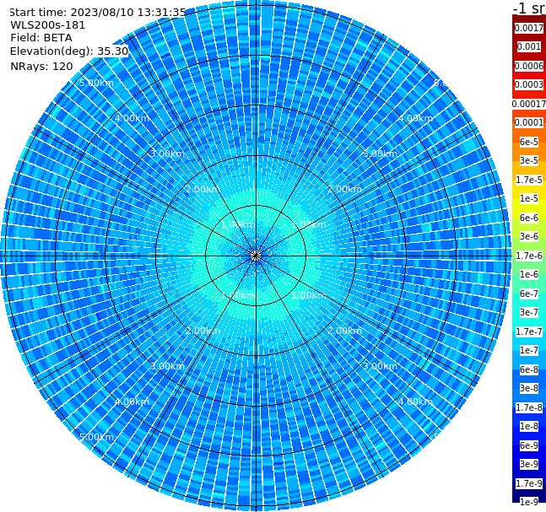Select the Elevation(deg): 35.30 label
Screen dimensions: 546x512
click(x=69, y=51)
